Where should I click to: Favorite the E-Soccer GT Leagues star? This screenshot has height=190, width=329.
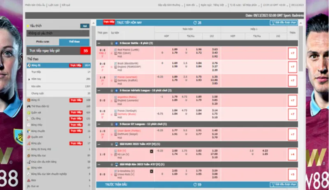click(x=111, y=124)
